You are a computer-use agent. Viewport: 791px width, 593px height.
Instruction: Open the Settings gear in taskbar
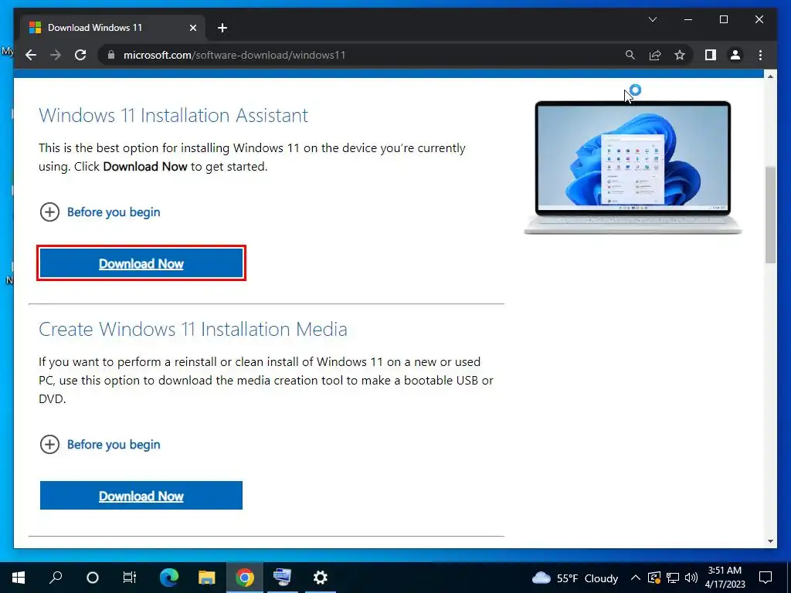point(321,578)
